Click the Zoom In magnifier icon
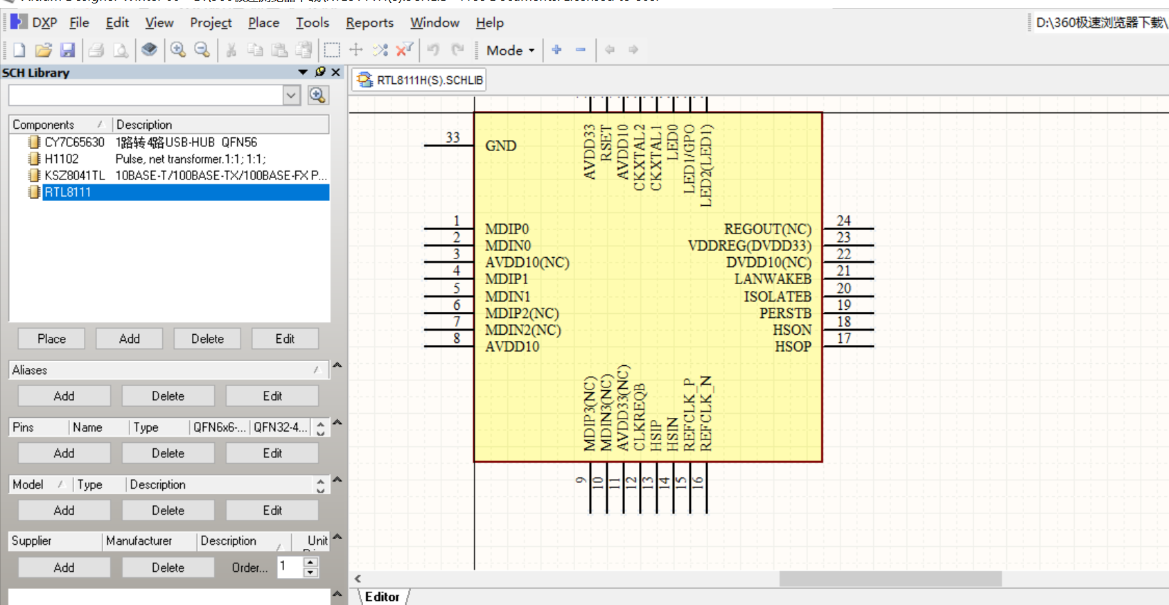This screenshot has width=1169, height=605. (x=178, y=50)
